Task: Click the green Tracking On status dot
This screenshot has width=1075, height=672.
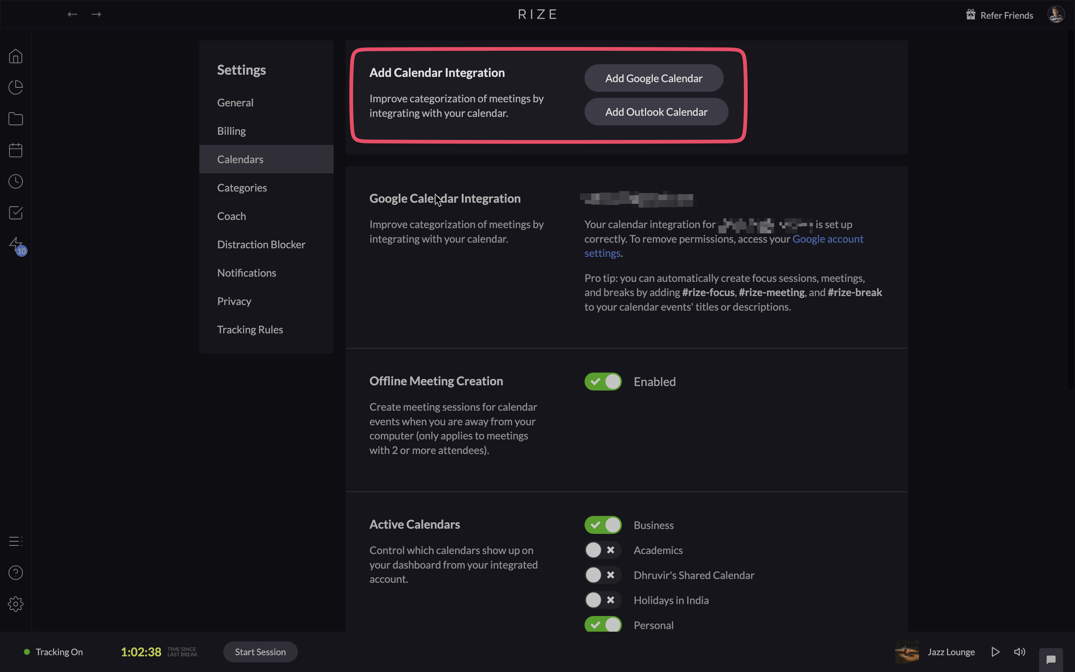Action: click(27, 651)
